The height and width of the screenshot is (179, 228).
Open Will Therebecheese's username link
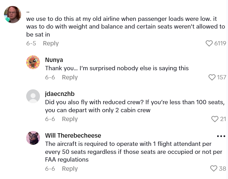[x=73, y=136]
